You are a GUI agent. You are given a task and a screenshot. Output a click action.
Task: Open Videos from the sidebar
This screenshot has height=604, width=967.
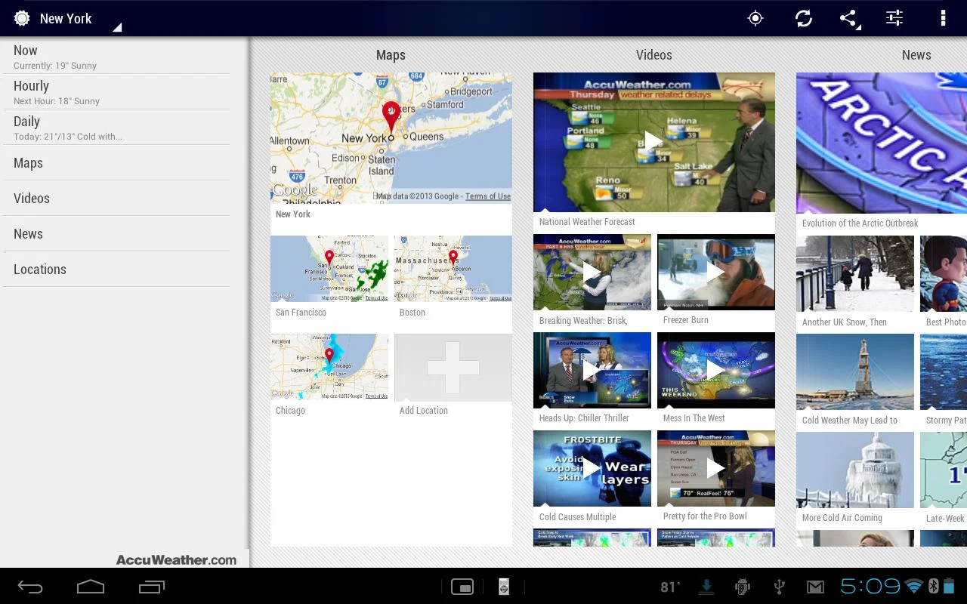click(x=116, y=199)
